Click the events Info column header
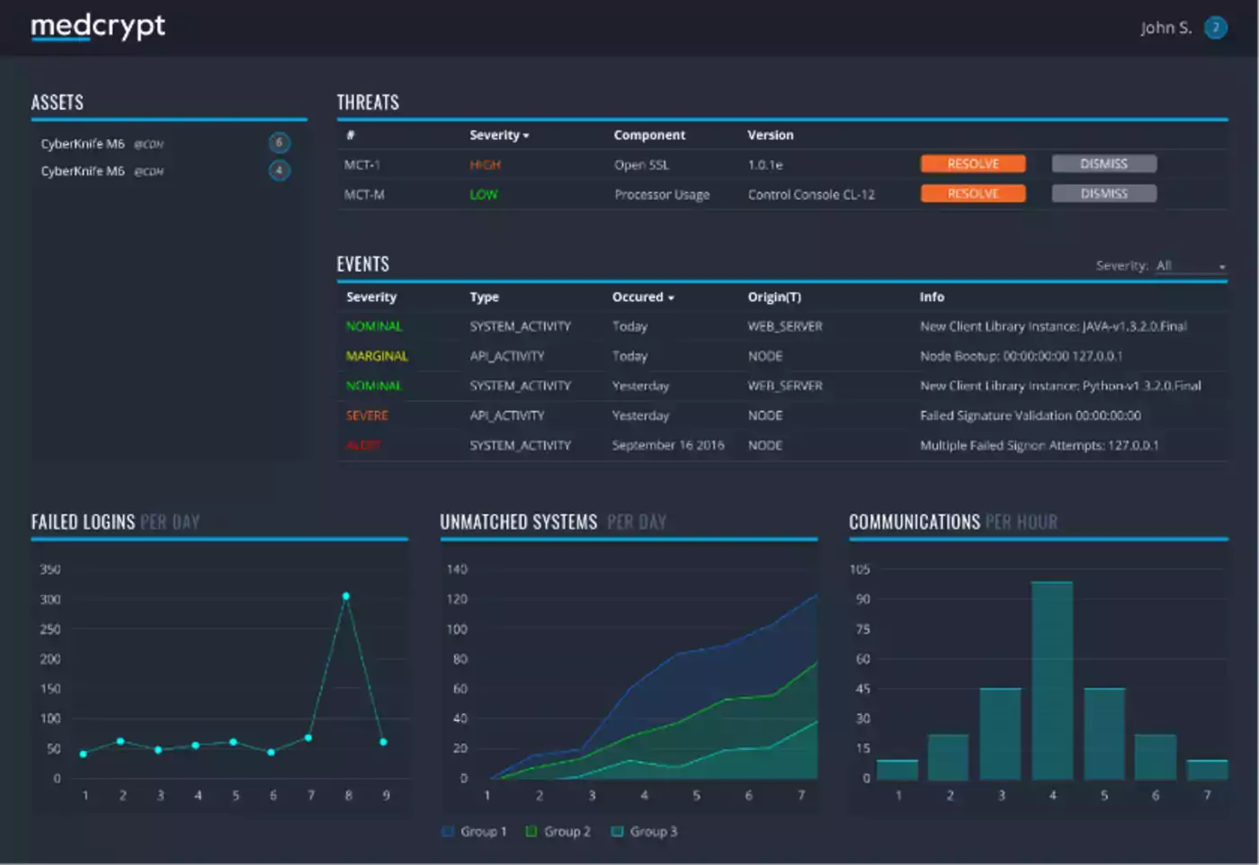1259x865 pixels. click(x=932, y=297)
